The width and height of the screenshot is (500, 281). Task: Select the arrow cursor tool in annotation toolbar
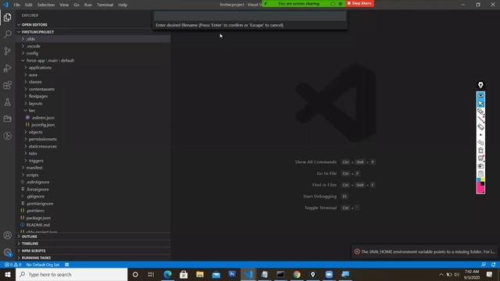pyautogui.click(x=480, y=103)
